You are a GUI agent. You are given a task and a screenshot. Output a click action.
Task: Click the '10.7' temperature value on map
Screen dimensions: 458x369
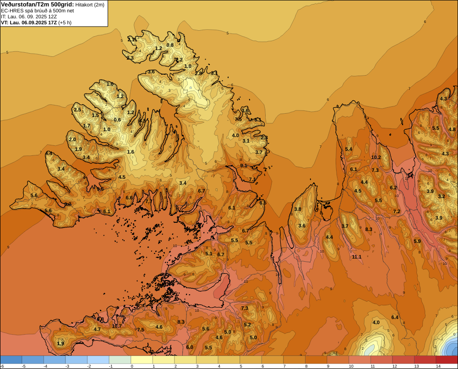click(x=117, y=326)
